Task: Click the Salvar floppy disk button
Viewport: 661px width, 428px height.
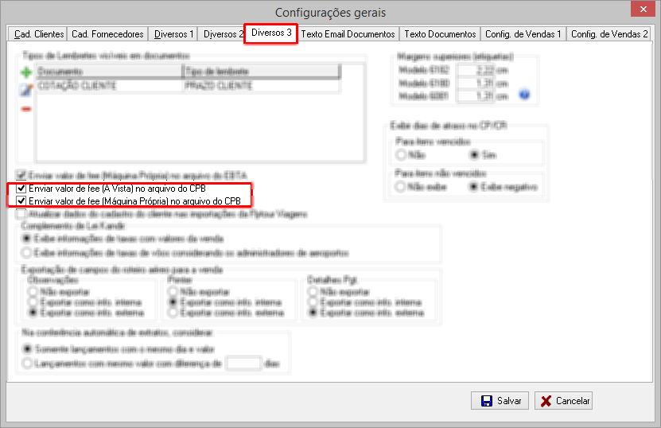Action: coord(500,401)
